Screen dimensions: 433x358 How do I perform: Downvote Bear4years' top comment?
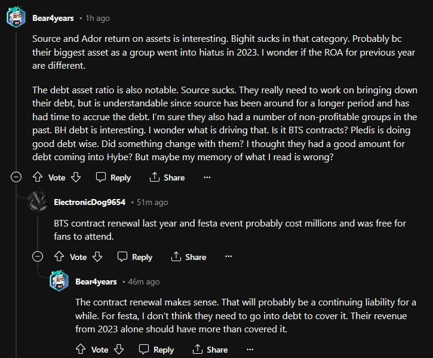(x=76, y=178)
